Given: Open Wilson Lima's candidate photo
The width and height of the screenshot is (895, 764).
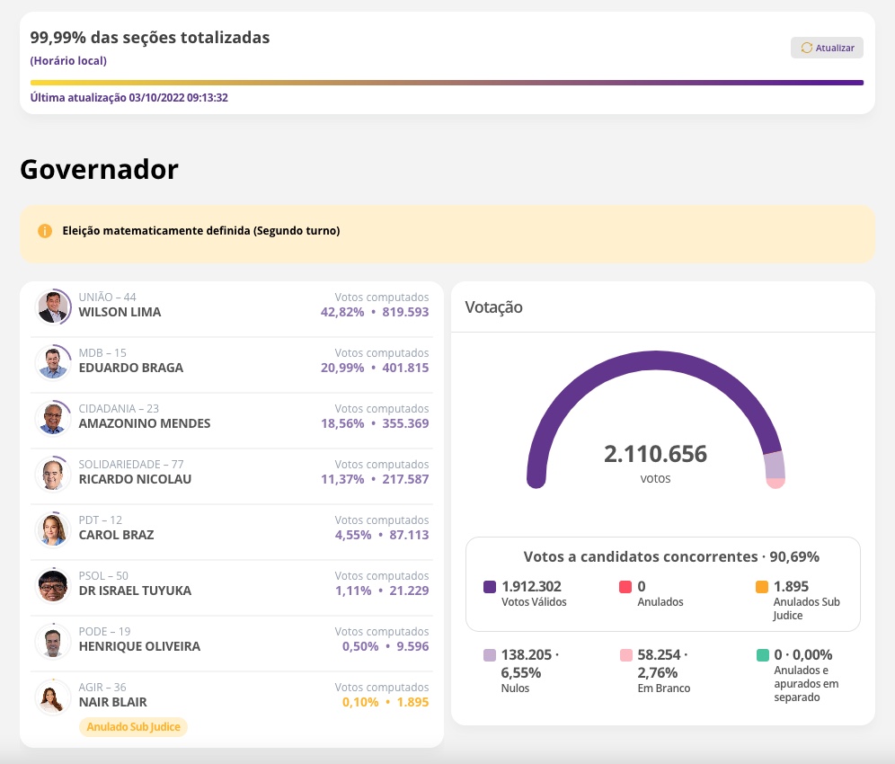Looking at the screenshot, I should 53,307.
